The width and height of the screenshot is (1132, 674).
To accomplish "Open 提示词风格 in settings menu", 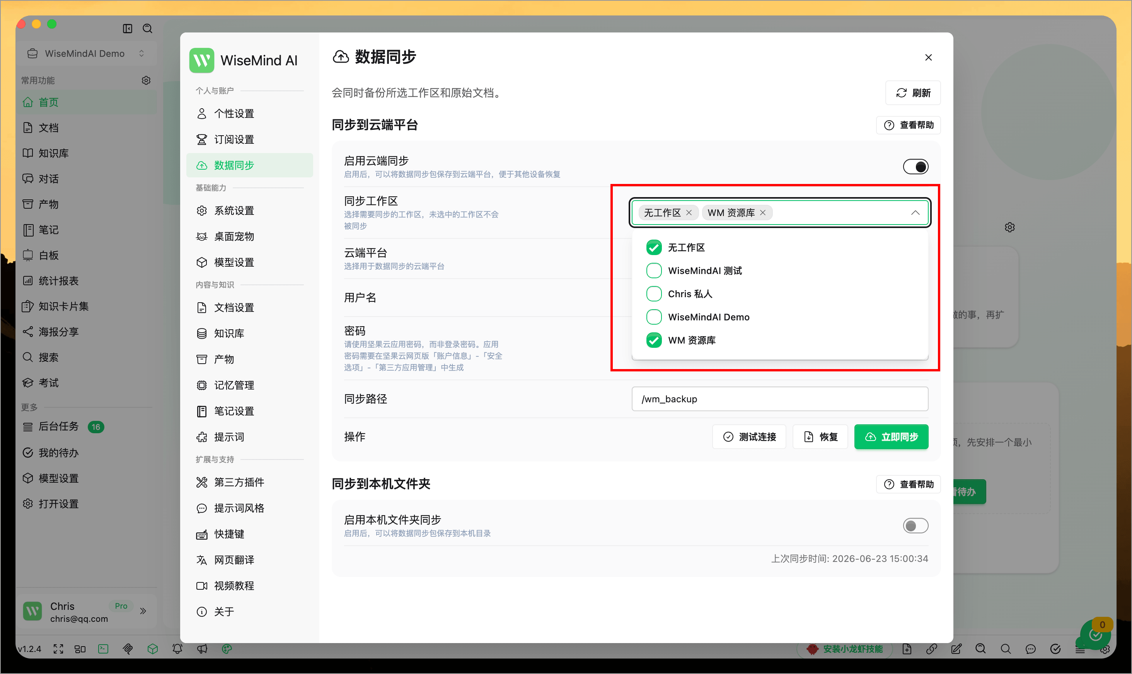I will (249, 508).
